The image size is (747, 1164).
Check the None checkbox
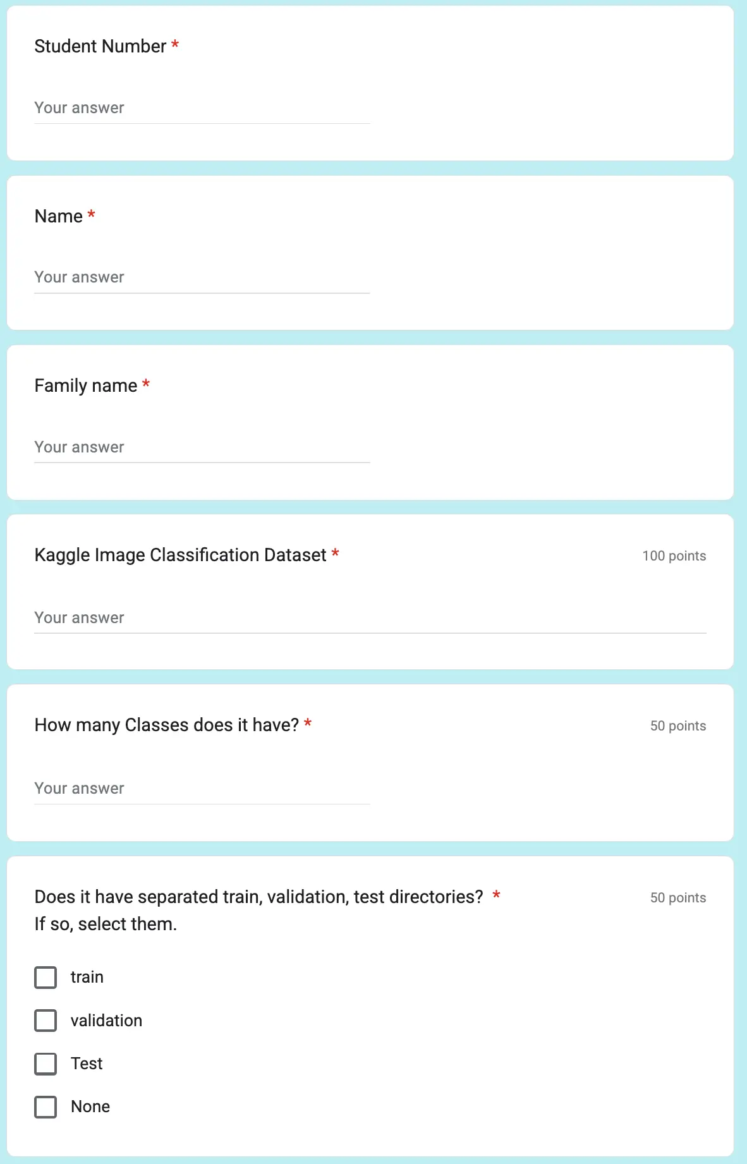45,1106
